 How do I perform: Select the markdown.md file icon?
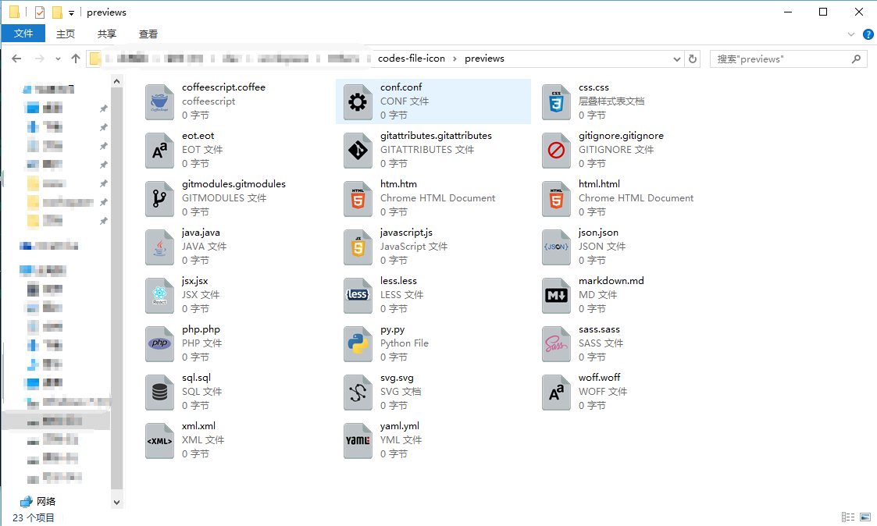[x=556, y=295]
